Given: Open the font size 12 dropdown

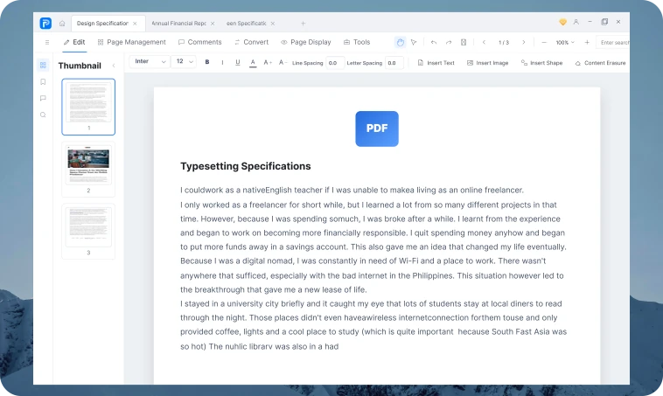Looking at the screenshot, I should 184,62.
